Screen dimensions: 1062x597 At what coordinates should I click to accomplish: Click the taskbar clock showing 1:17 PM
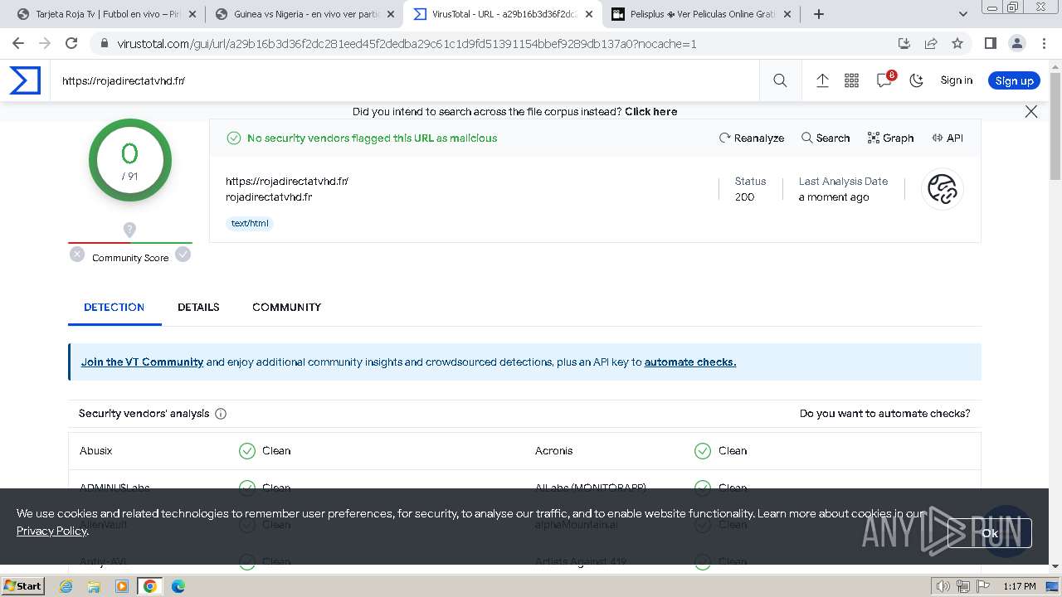click(1019, 586)
